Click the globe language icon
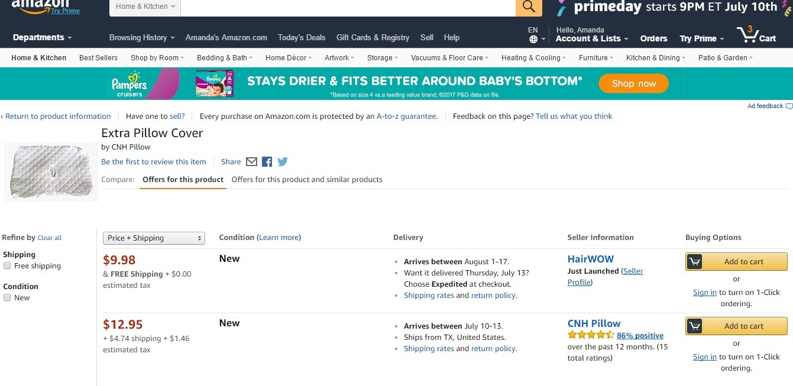793x386 pixels. 533,39
